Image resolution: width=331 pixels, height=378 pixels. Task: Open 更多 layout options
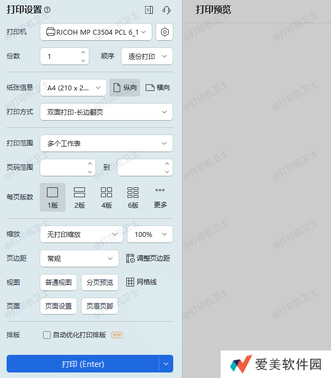coord(160,198)
